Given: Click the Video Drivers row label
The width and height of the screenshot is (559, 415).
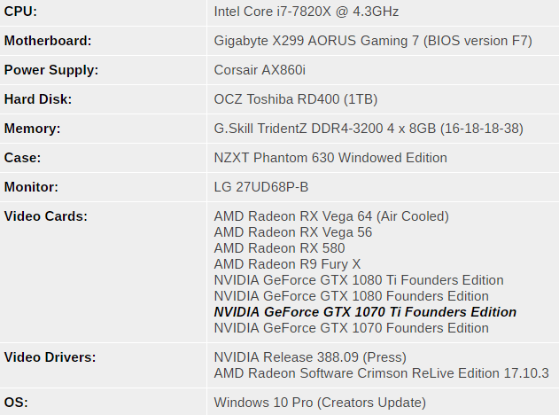Looking at the screenshot, I should click(x=50, y=357).
